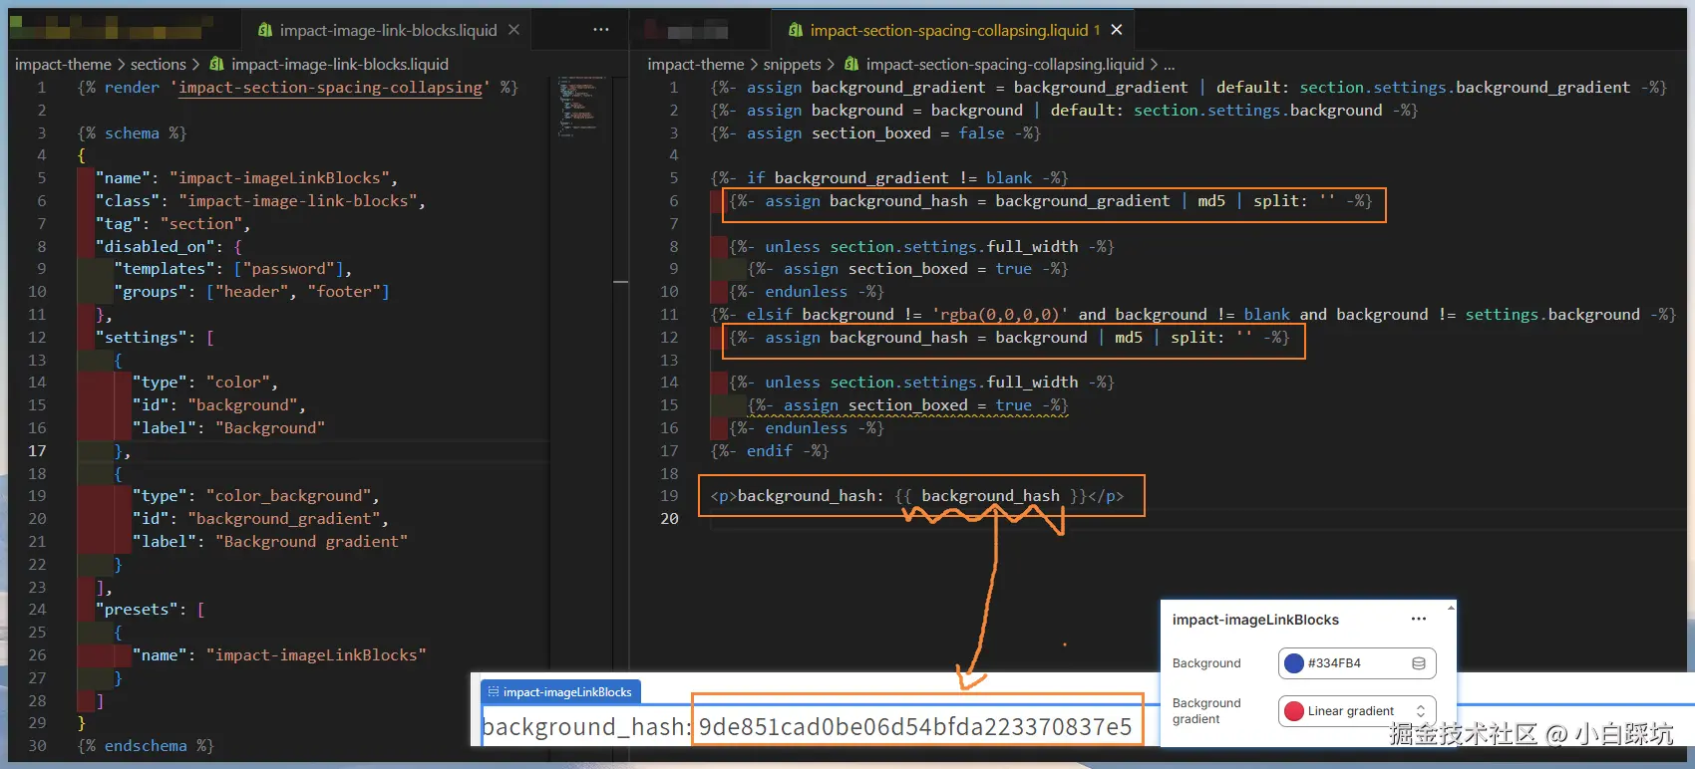Viewport: 1695px width, 769px height.
Task: Click elsif background != 'rgba(0,0,0,0)' line
Action: tap(1192, 315)
